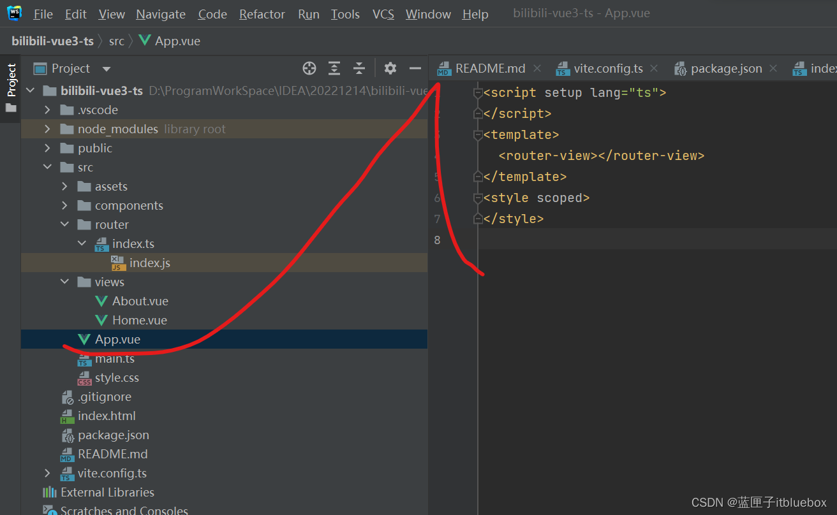Close the package.json editor tab
837x515 pixels.
click(x=773, y=68)
